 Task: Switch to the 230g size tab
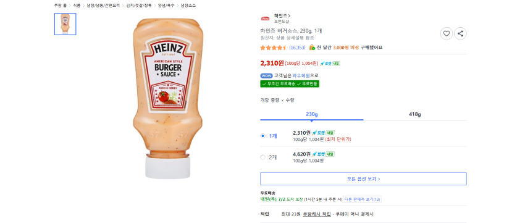pyautogui.click(x=312, y=114)
